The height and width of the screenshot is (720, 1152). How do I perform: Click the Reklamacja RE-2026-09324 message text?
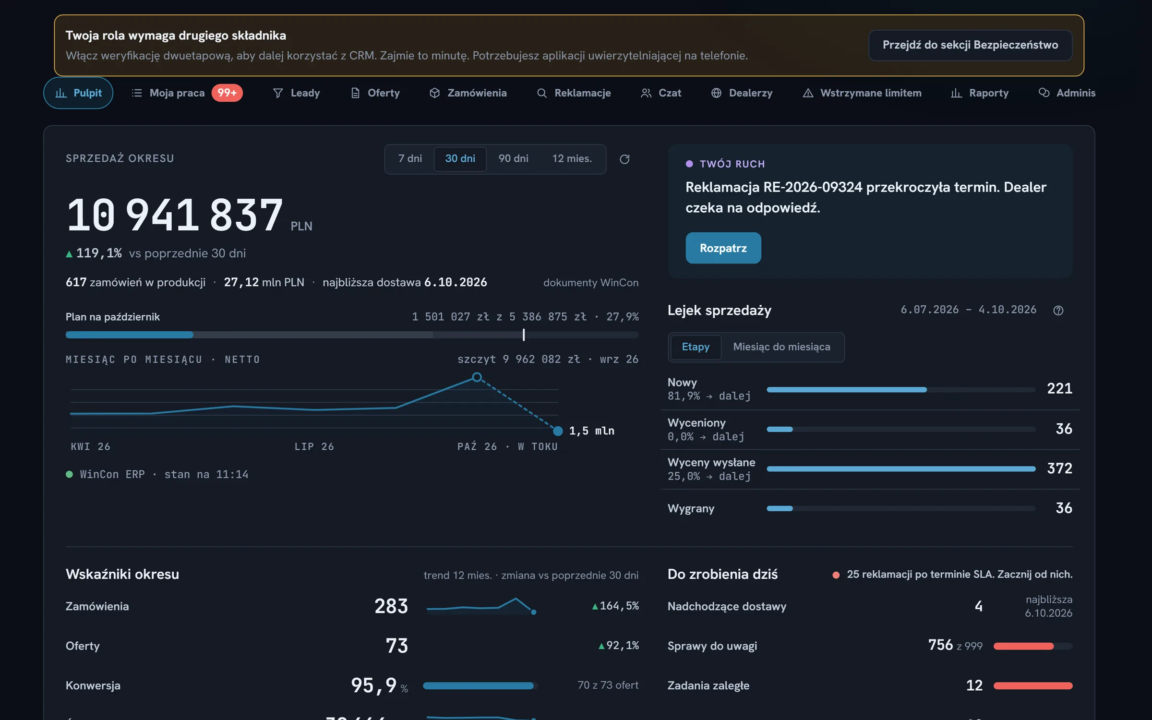[865, 197]
